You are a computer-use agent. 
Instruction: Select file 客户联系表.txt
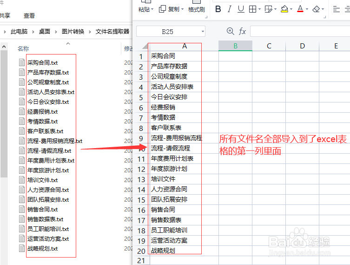click(45, 131)
